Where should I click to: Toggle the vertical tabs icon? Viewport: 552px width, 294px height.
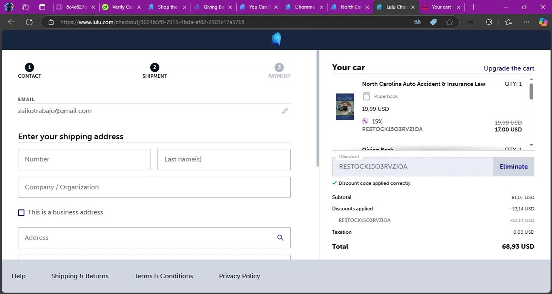point(42,7)
